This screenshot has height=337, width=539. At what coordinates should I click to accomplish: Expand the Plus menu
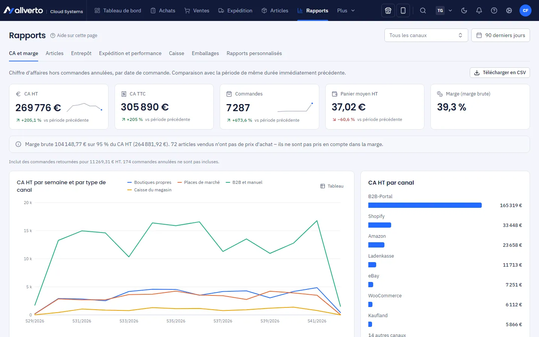[346, 10]
